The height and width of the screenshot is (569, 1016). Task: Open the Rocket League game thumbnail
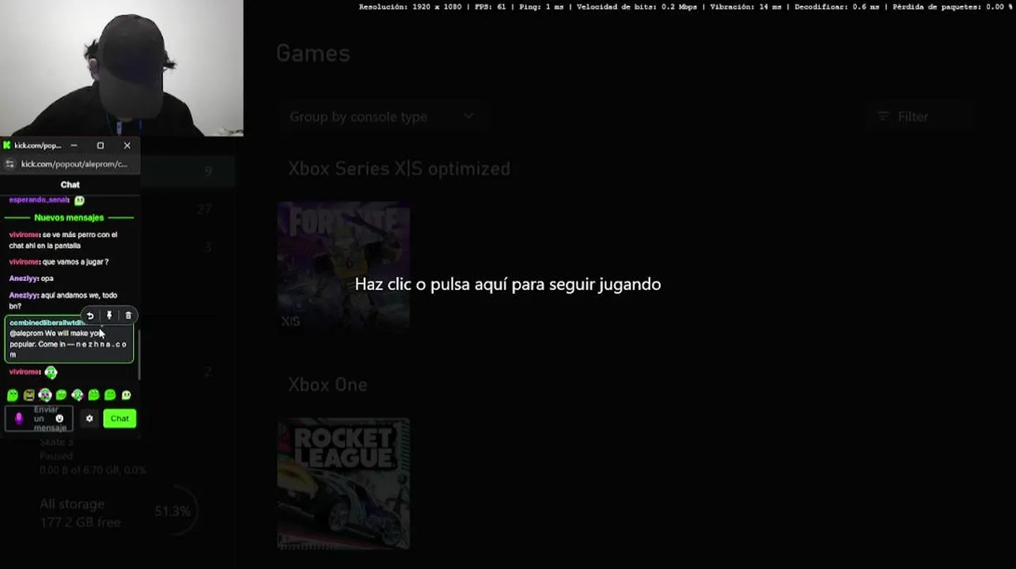(x=343, y=484)
